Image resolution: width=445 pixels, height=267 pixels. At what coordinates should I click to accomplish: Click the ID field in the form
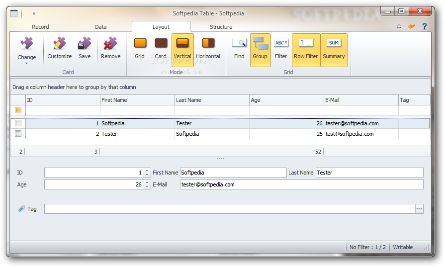pyautogui.click(x=93, y=173)
